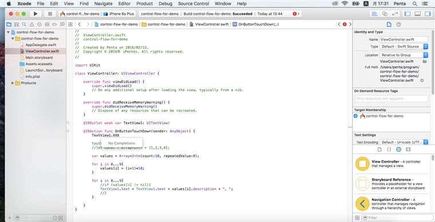Open the Debug navigator
The image size is (435, 222).
(x=47, y=25)
